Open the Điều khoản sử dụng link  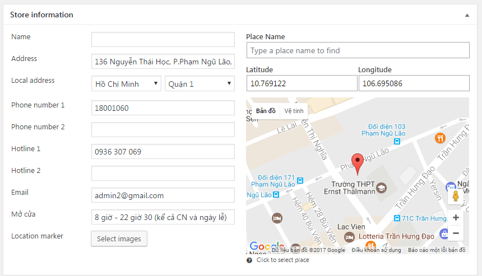coord(376,250)
